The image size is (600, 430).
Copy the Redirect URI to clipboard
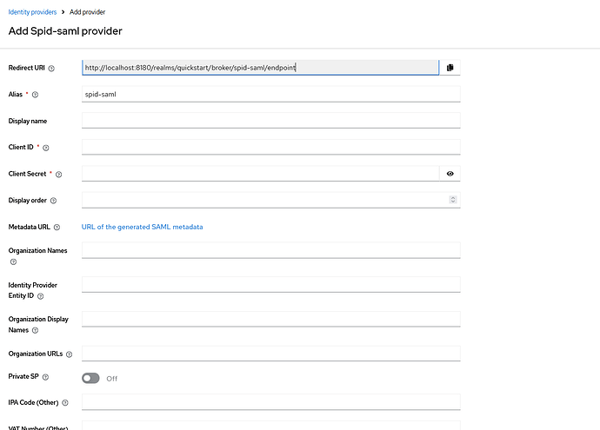[x=450, y=68]
